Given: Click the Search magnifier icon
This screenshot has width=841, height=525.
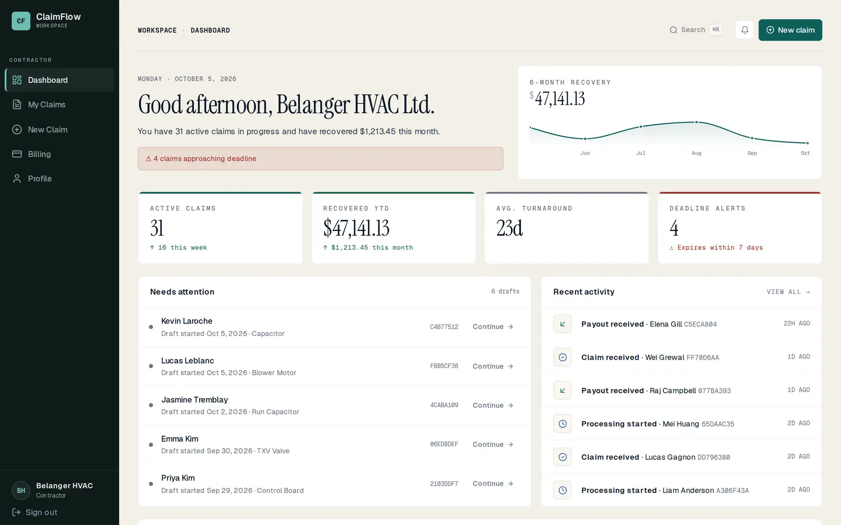Looking at the screenshot, I should pyautogui.click(x=673, y=30).
